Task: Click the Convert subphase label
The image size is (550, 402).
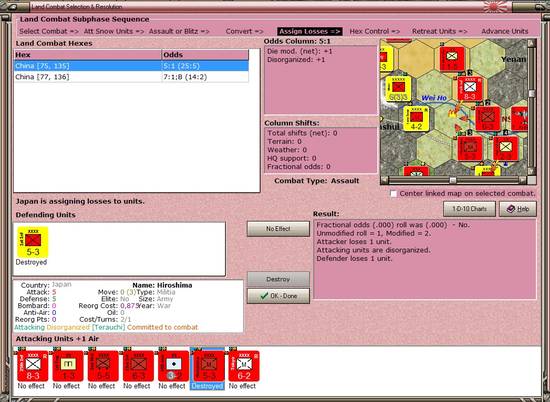Action: click(244, 31)
